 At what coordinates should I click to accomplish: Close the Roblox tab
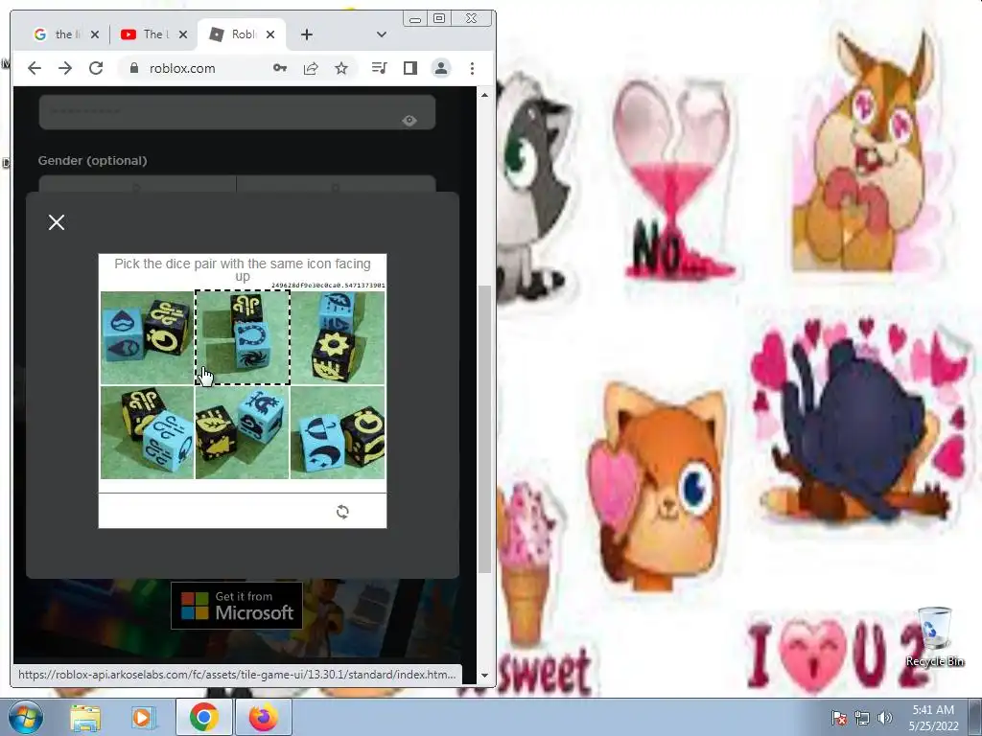[270, 34]
